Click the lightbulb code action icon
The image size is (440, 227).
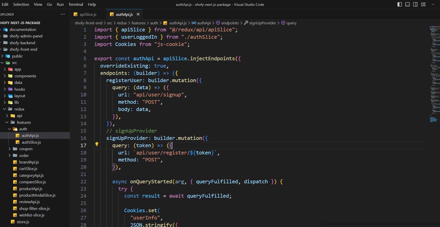click(x=97, y=144)
